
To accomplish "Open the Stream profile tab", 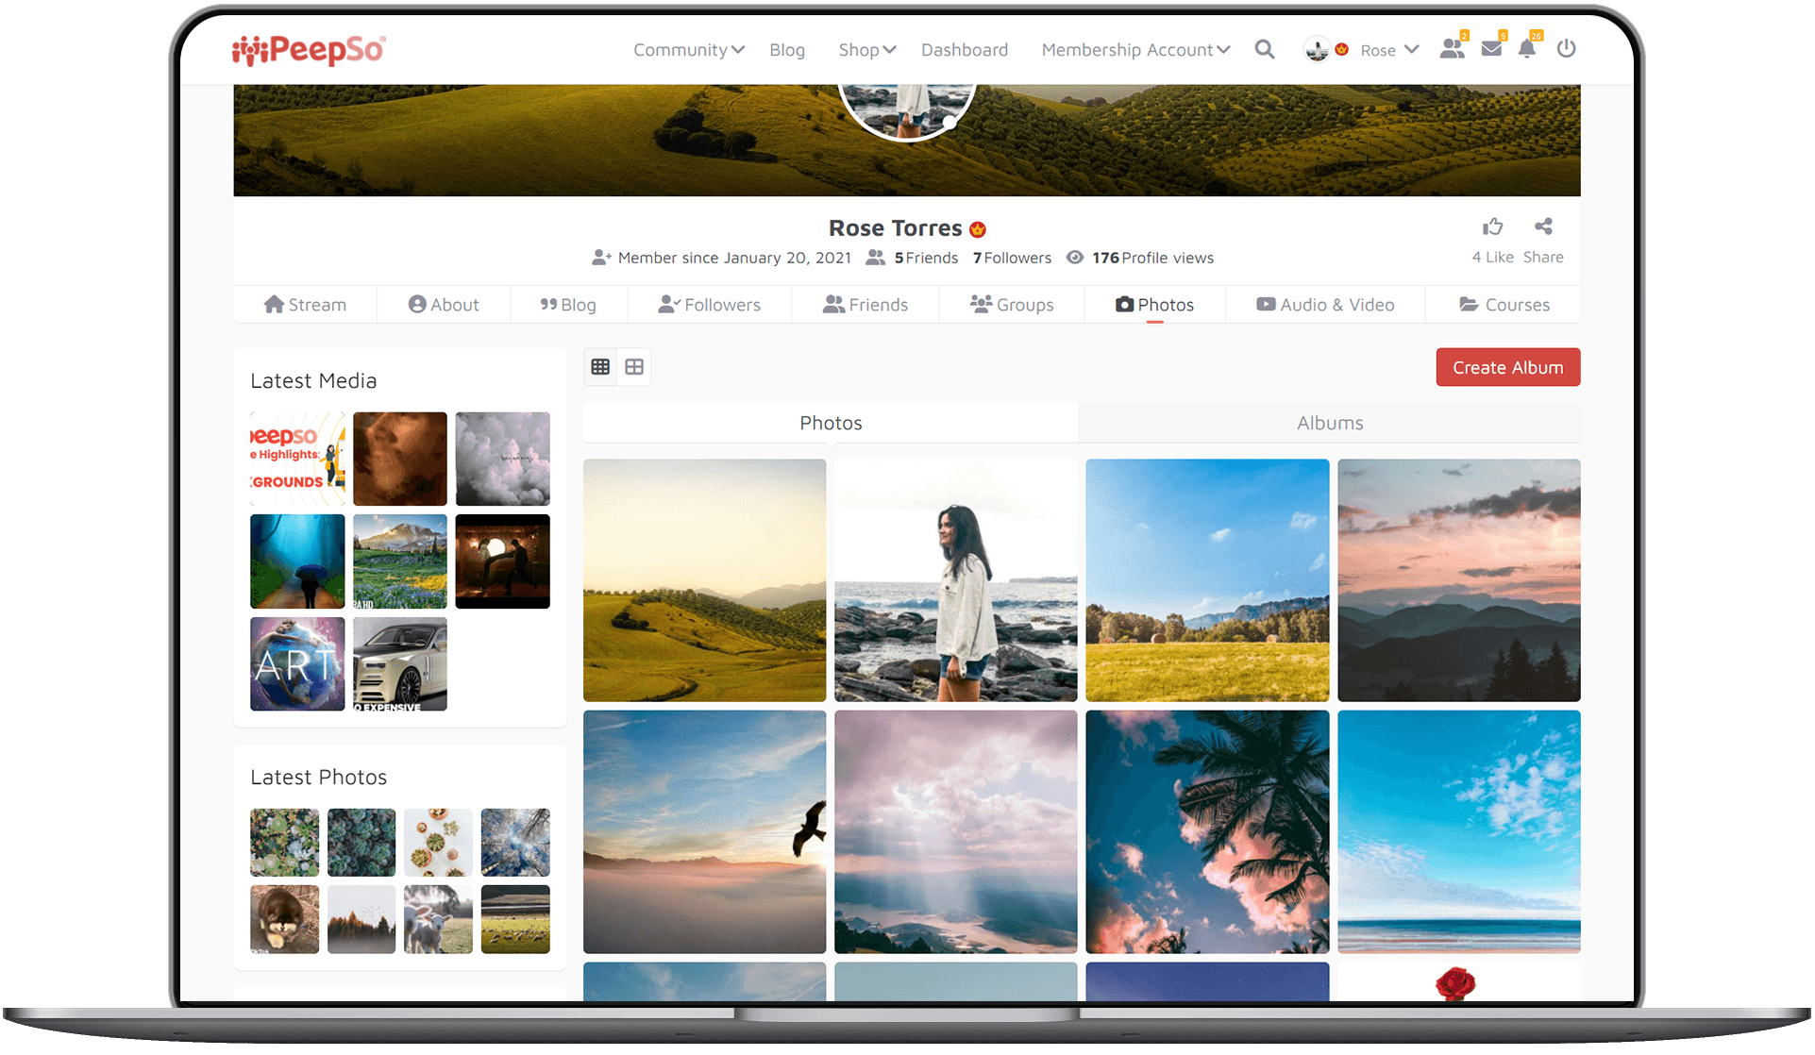I will (x=305, y=305).
